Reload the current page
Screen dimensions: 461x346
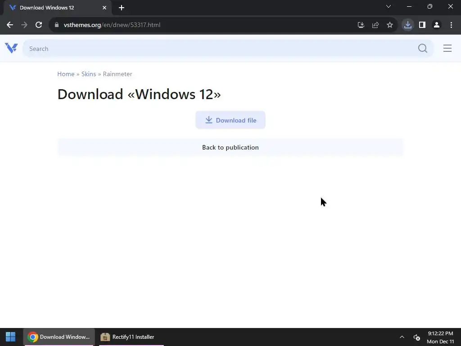tap(39, 25)
